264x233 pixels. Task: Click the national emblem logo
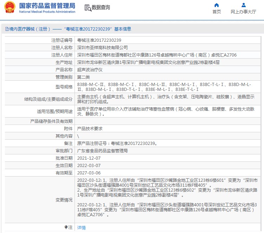click(x=10, y=7)
